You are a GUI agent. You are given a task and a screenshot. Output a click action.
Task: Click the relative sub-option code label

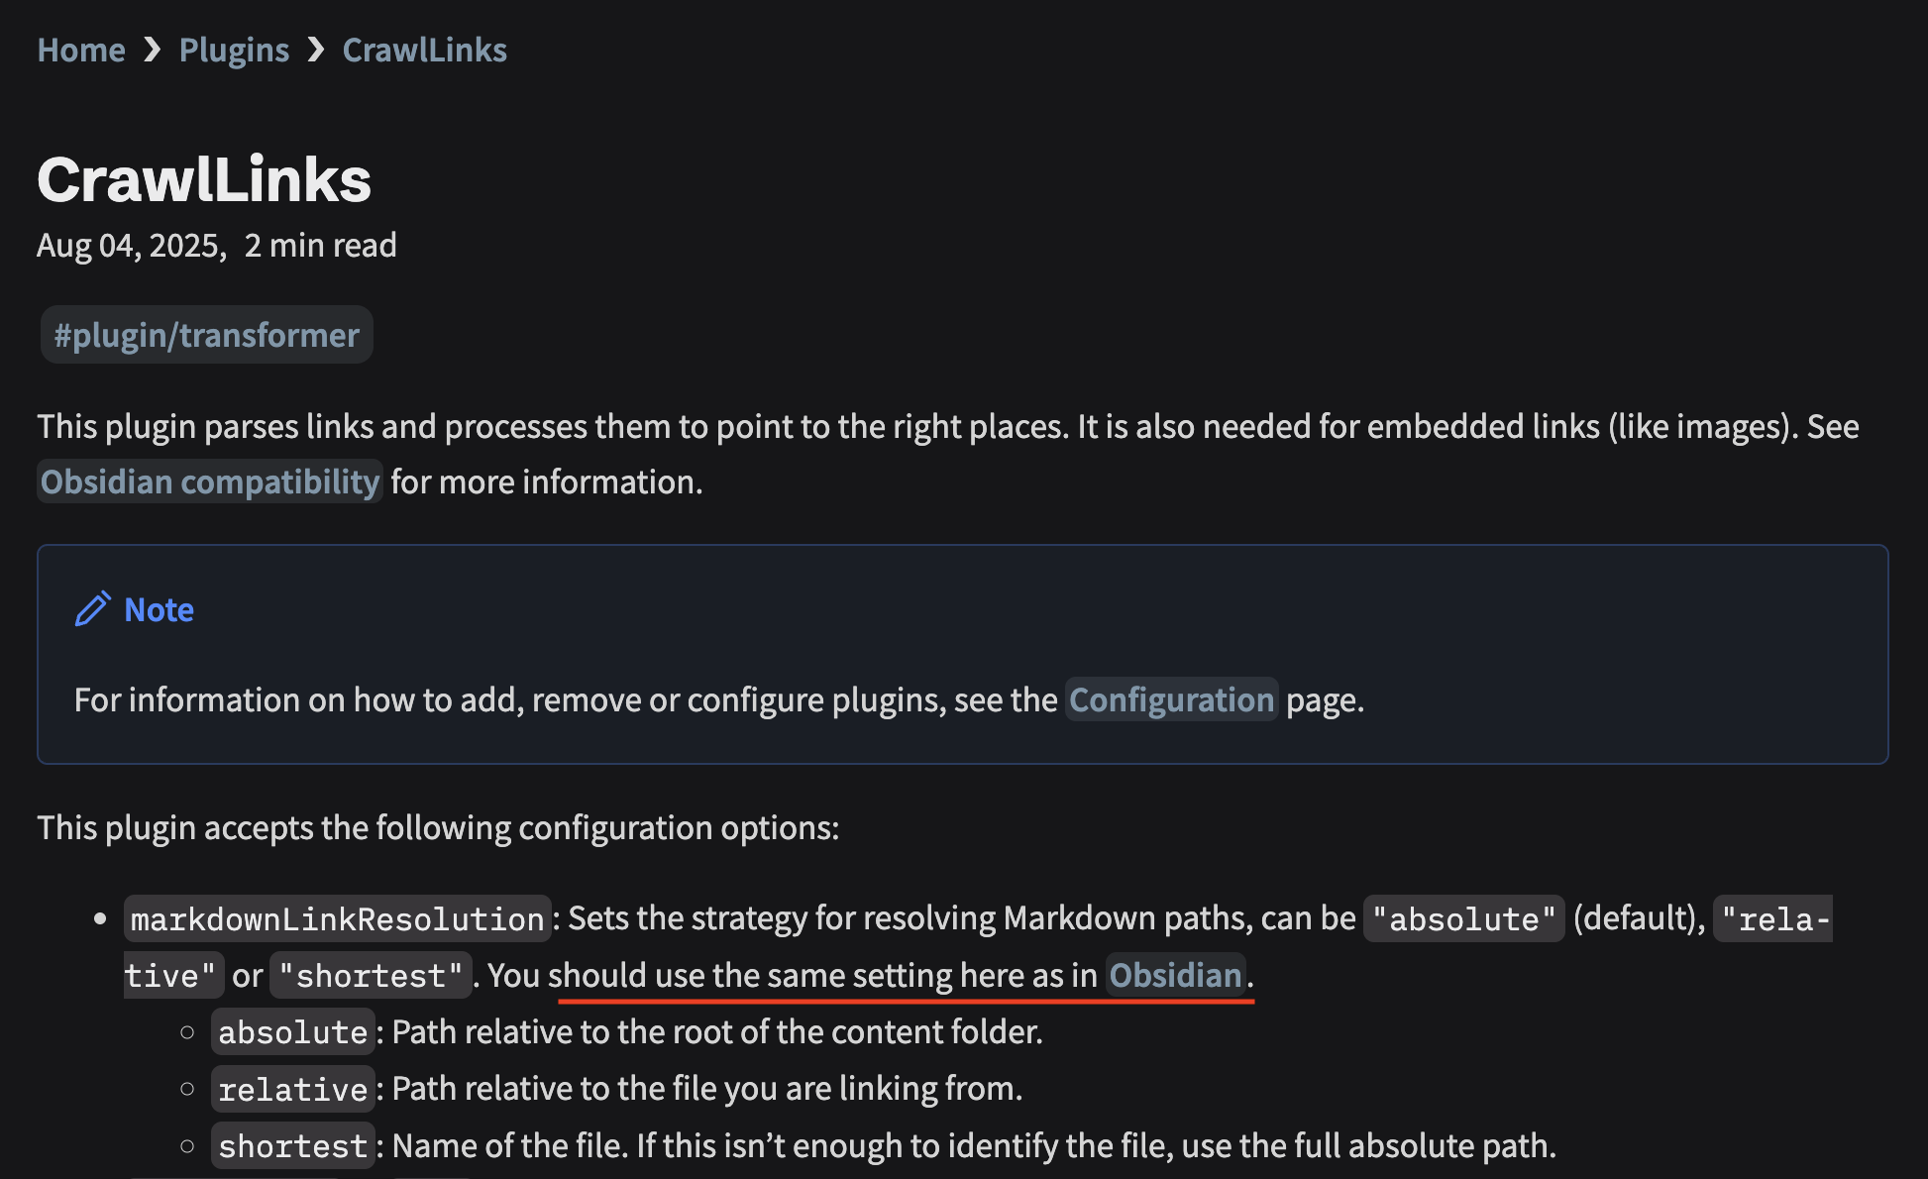(292, 1089)
